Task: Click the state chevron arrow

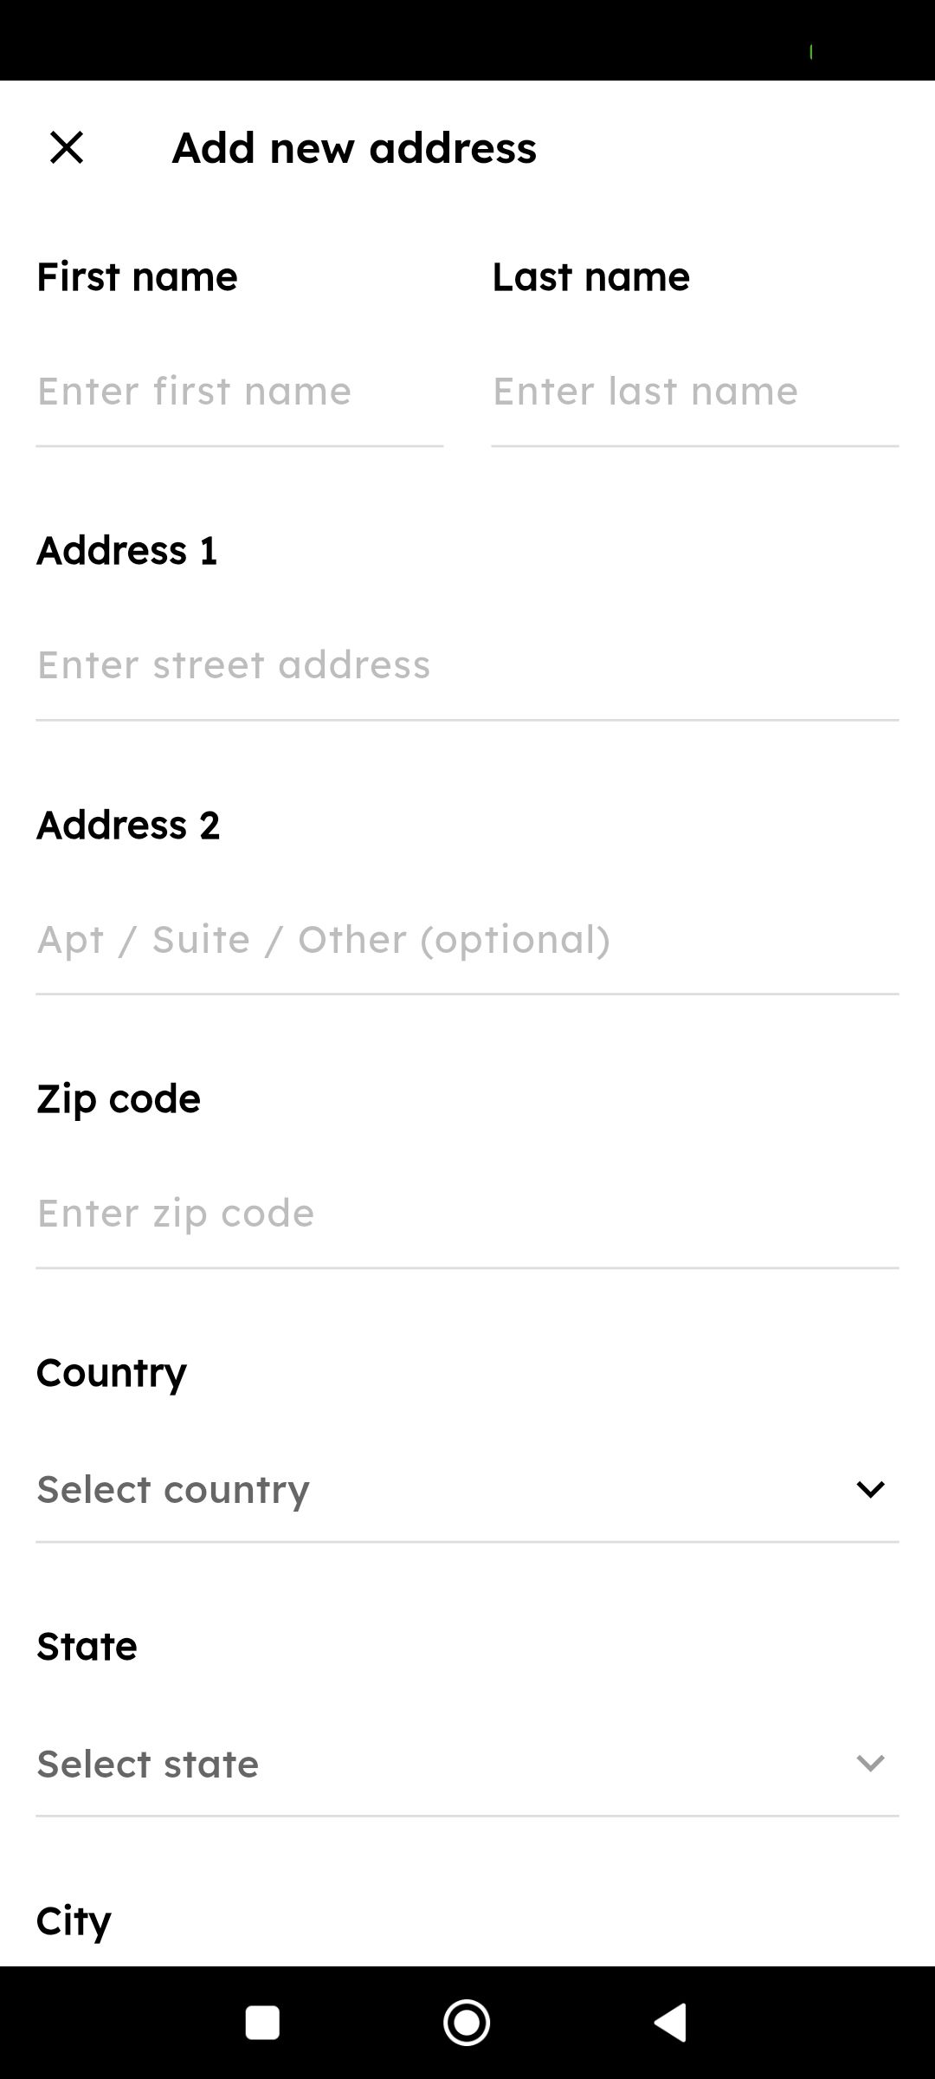Action: pyautogui.click(x=870, y=1763)
